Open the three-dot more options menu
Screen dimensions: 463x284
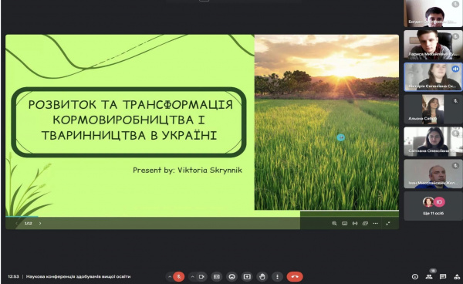[x=277, y=276]
